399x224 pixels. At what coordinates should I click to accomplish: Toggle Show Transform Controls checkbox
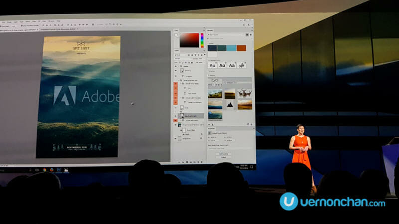coord(22,26)
